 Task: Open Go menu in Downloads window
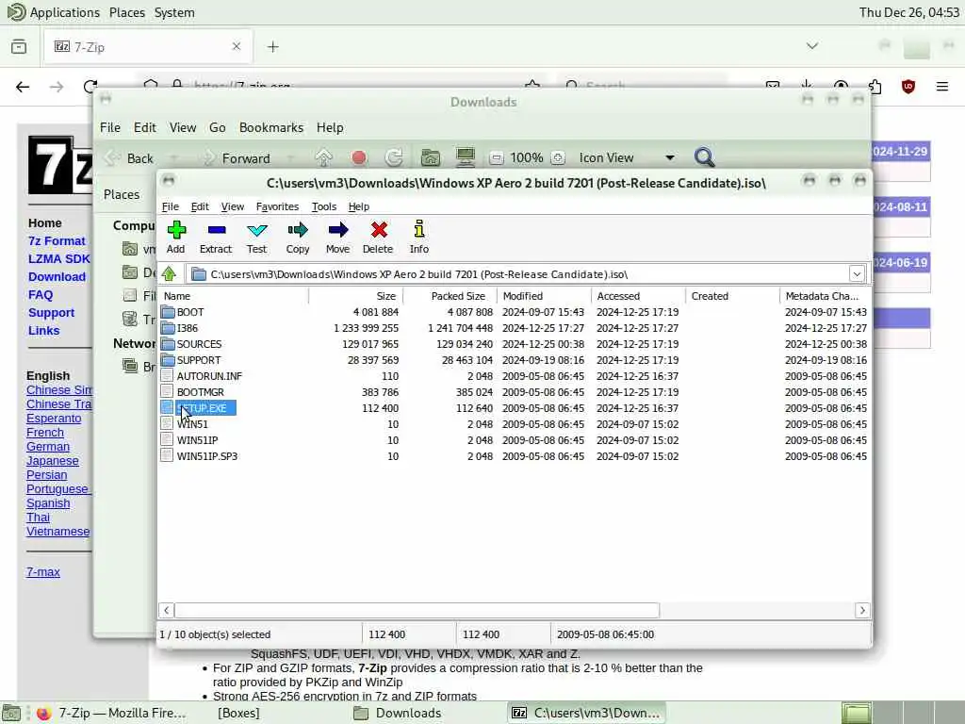pos(218,127)
